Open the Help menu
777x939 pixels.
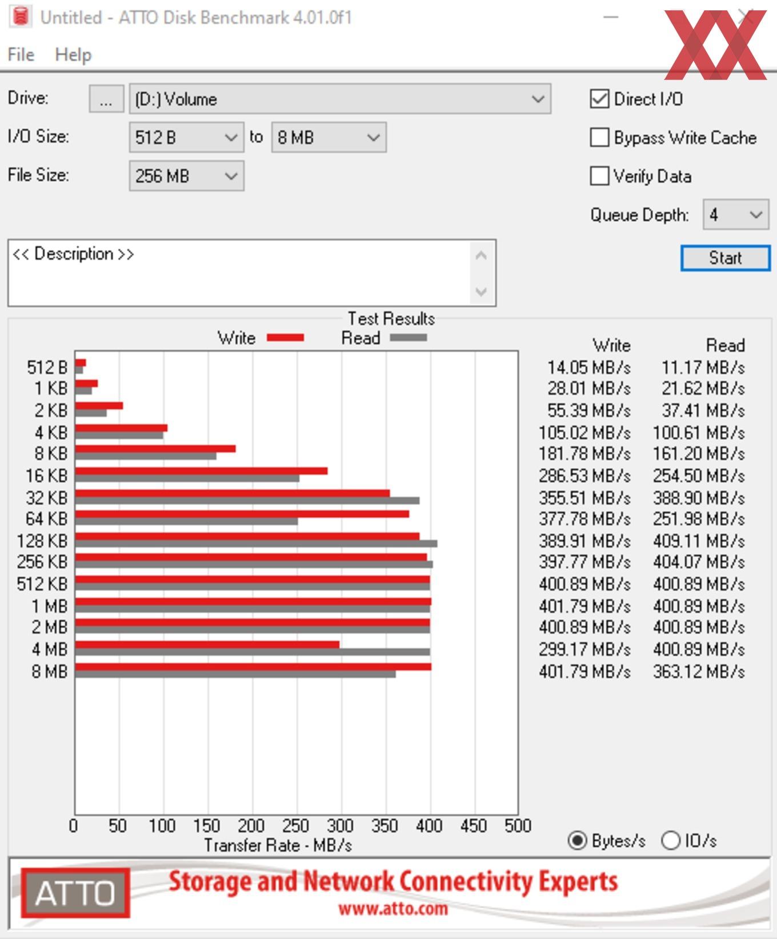73,55
